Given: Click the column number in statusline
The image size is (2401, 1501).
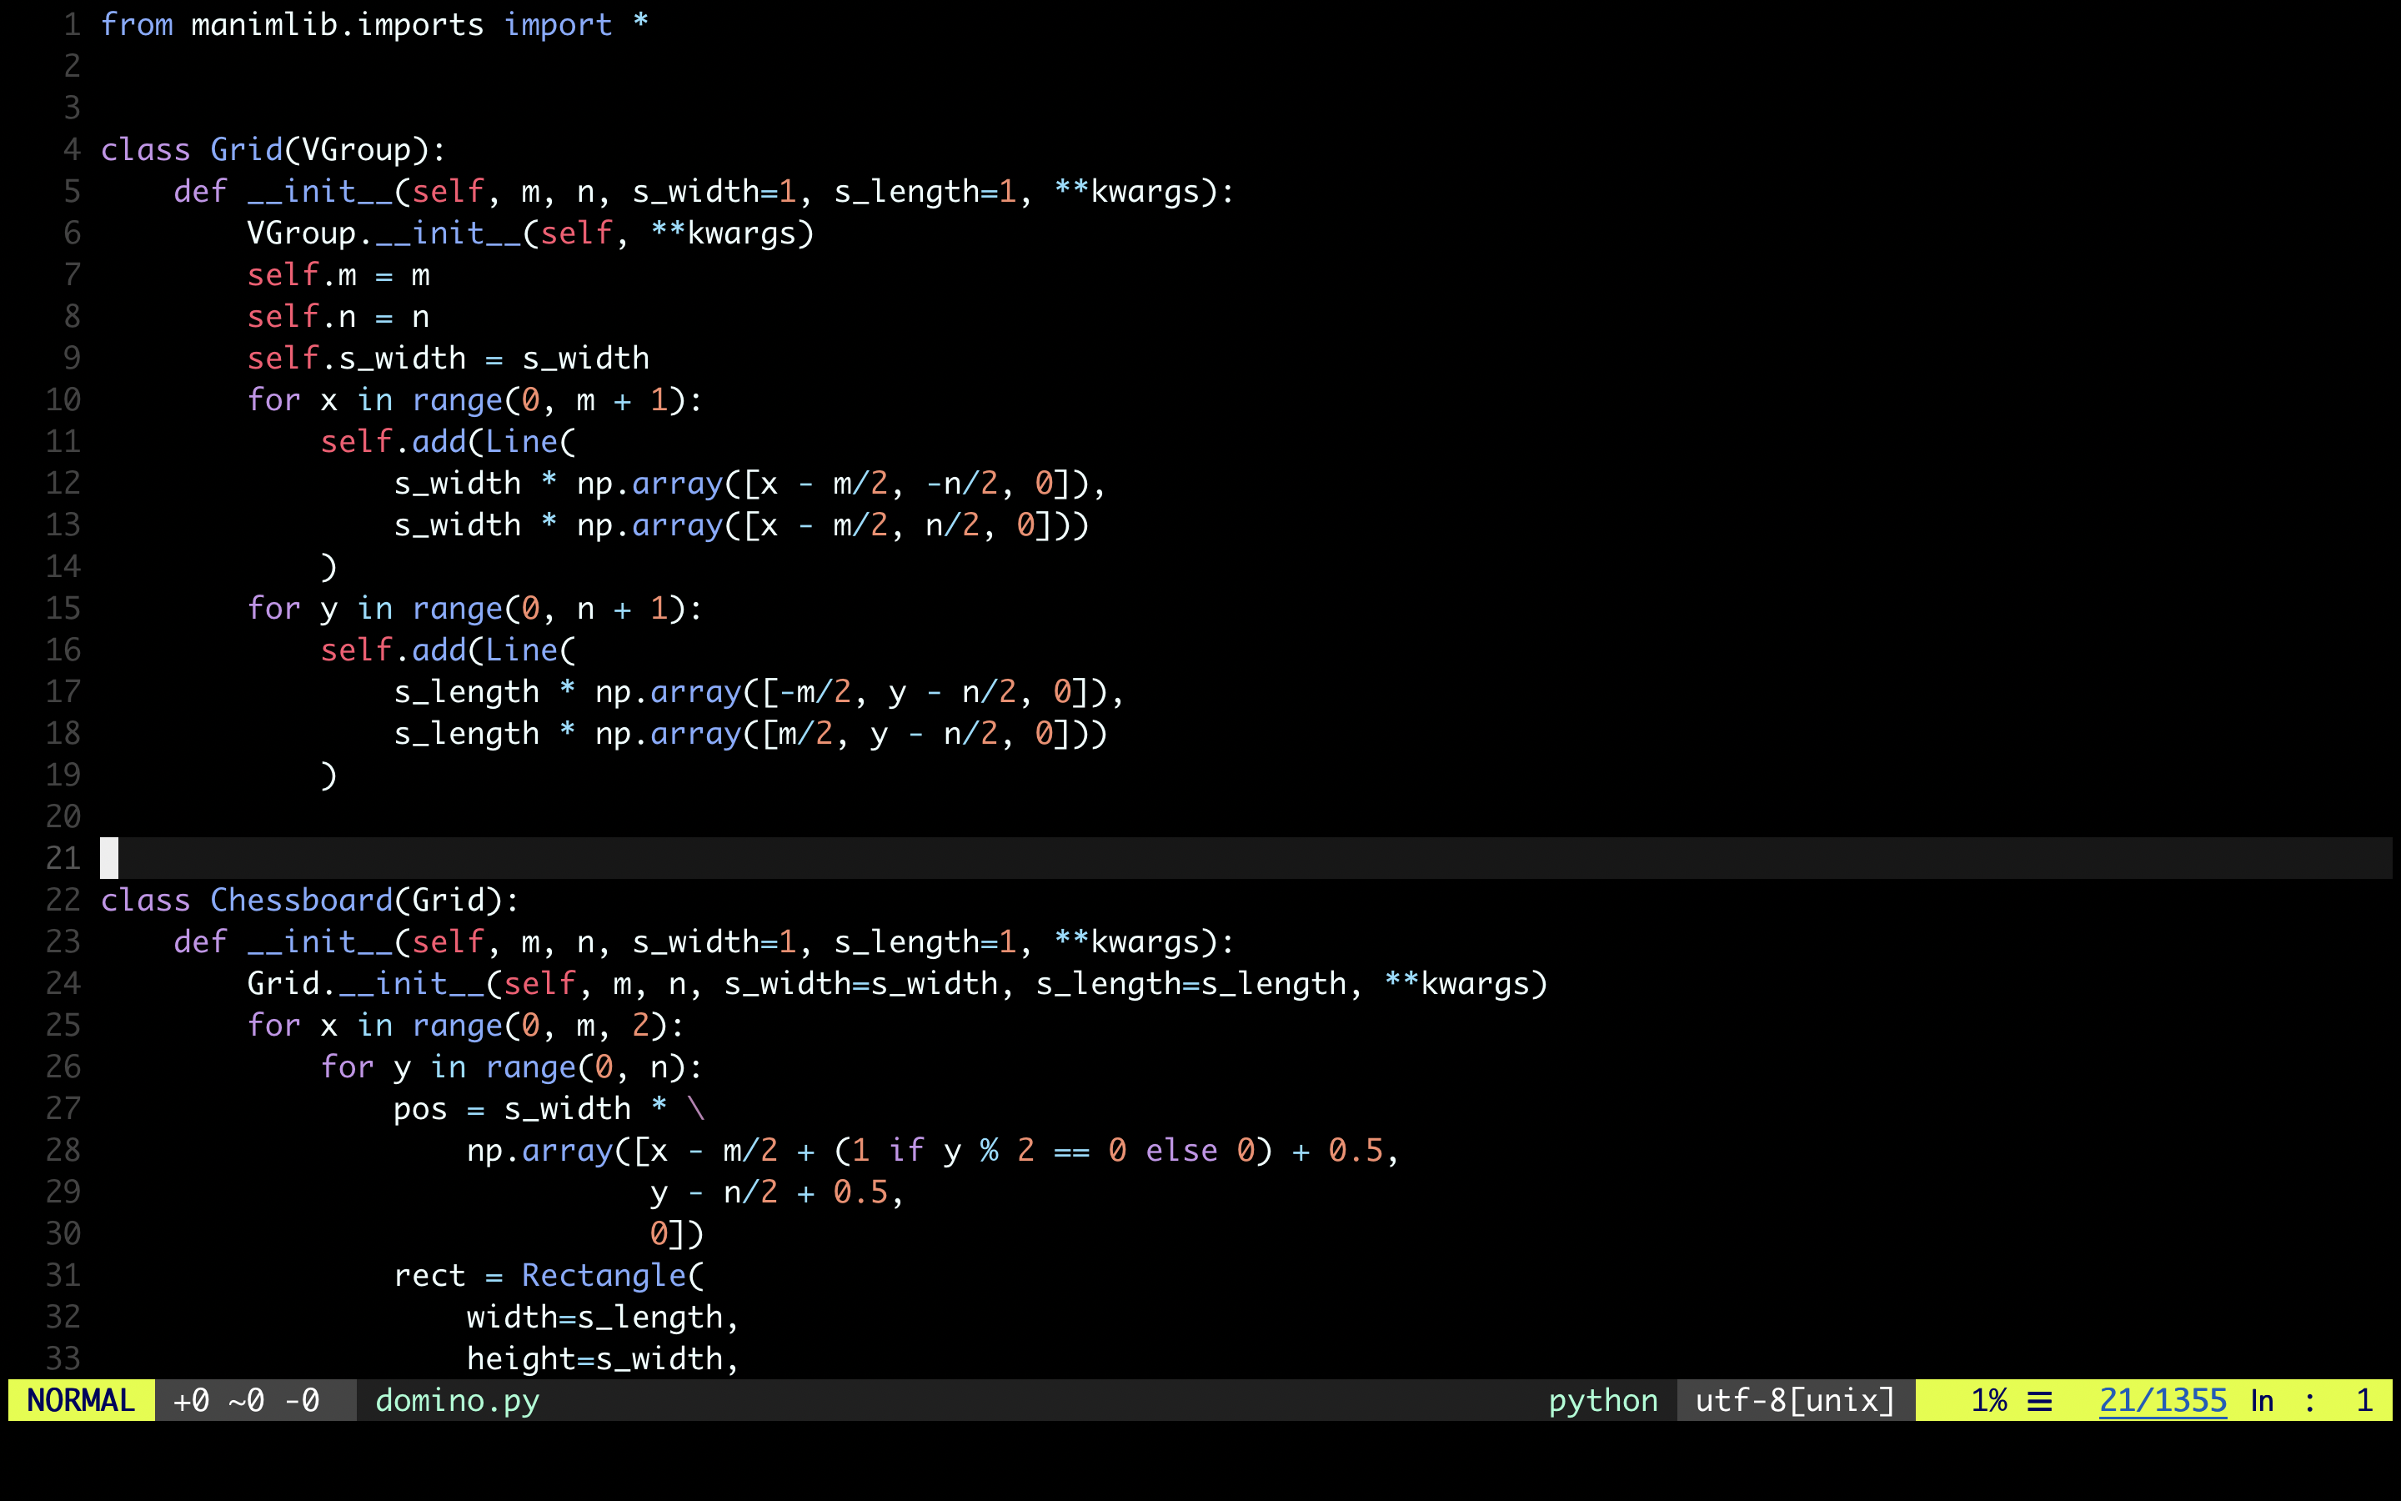Looking at the screenshot, I should (x=2363, y=1400).
